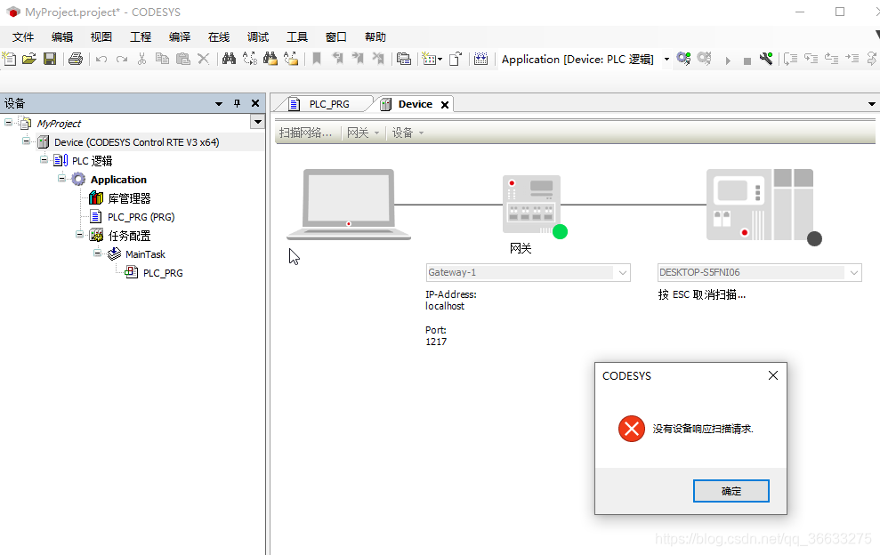Open the 文件 menu
Screen dimensions: 880x555
tap(23, 37)
